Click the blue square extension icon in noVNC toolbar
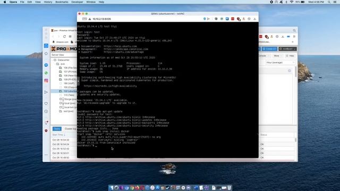The height and width of the screenshot is (191, 340). click(x=227, y=19)
